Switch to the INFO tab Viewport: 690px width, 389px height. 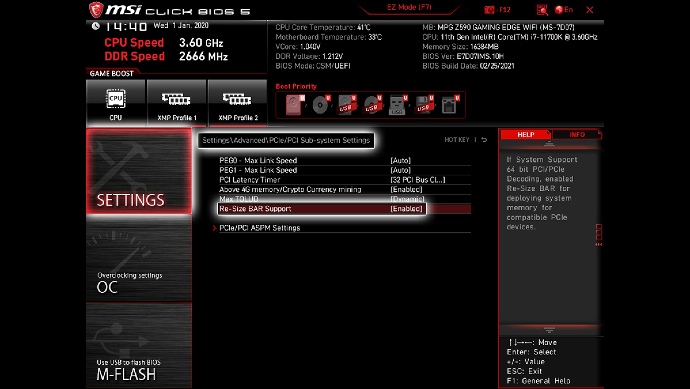point(577,135)
